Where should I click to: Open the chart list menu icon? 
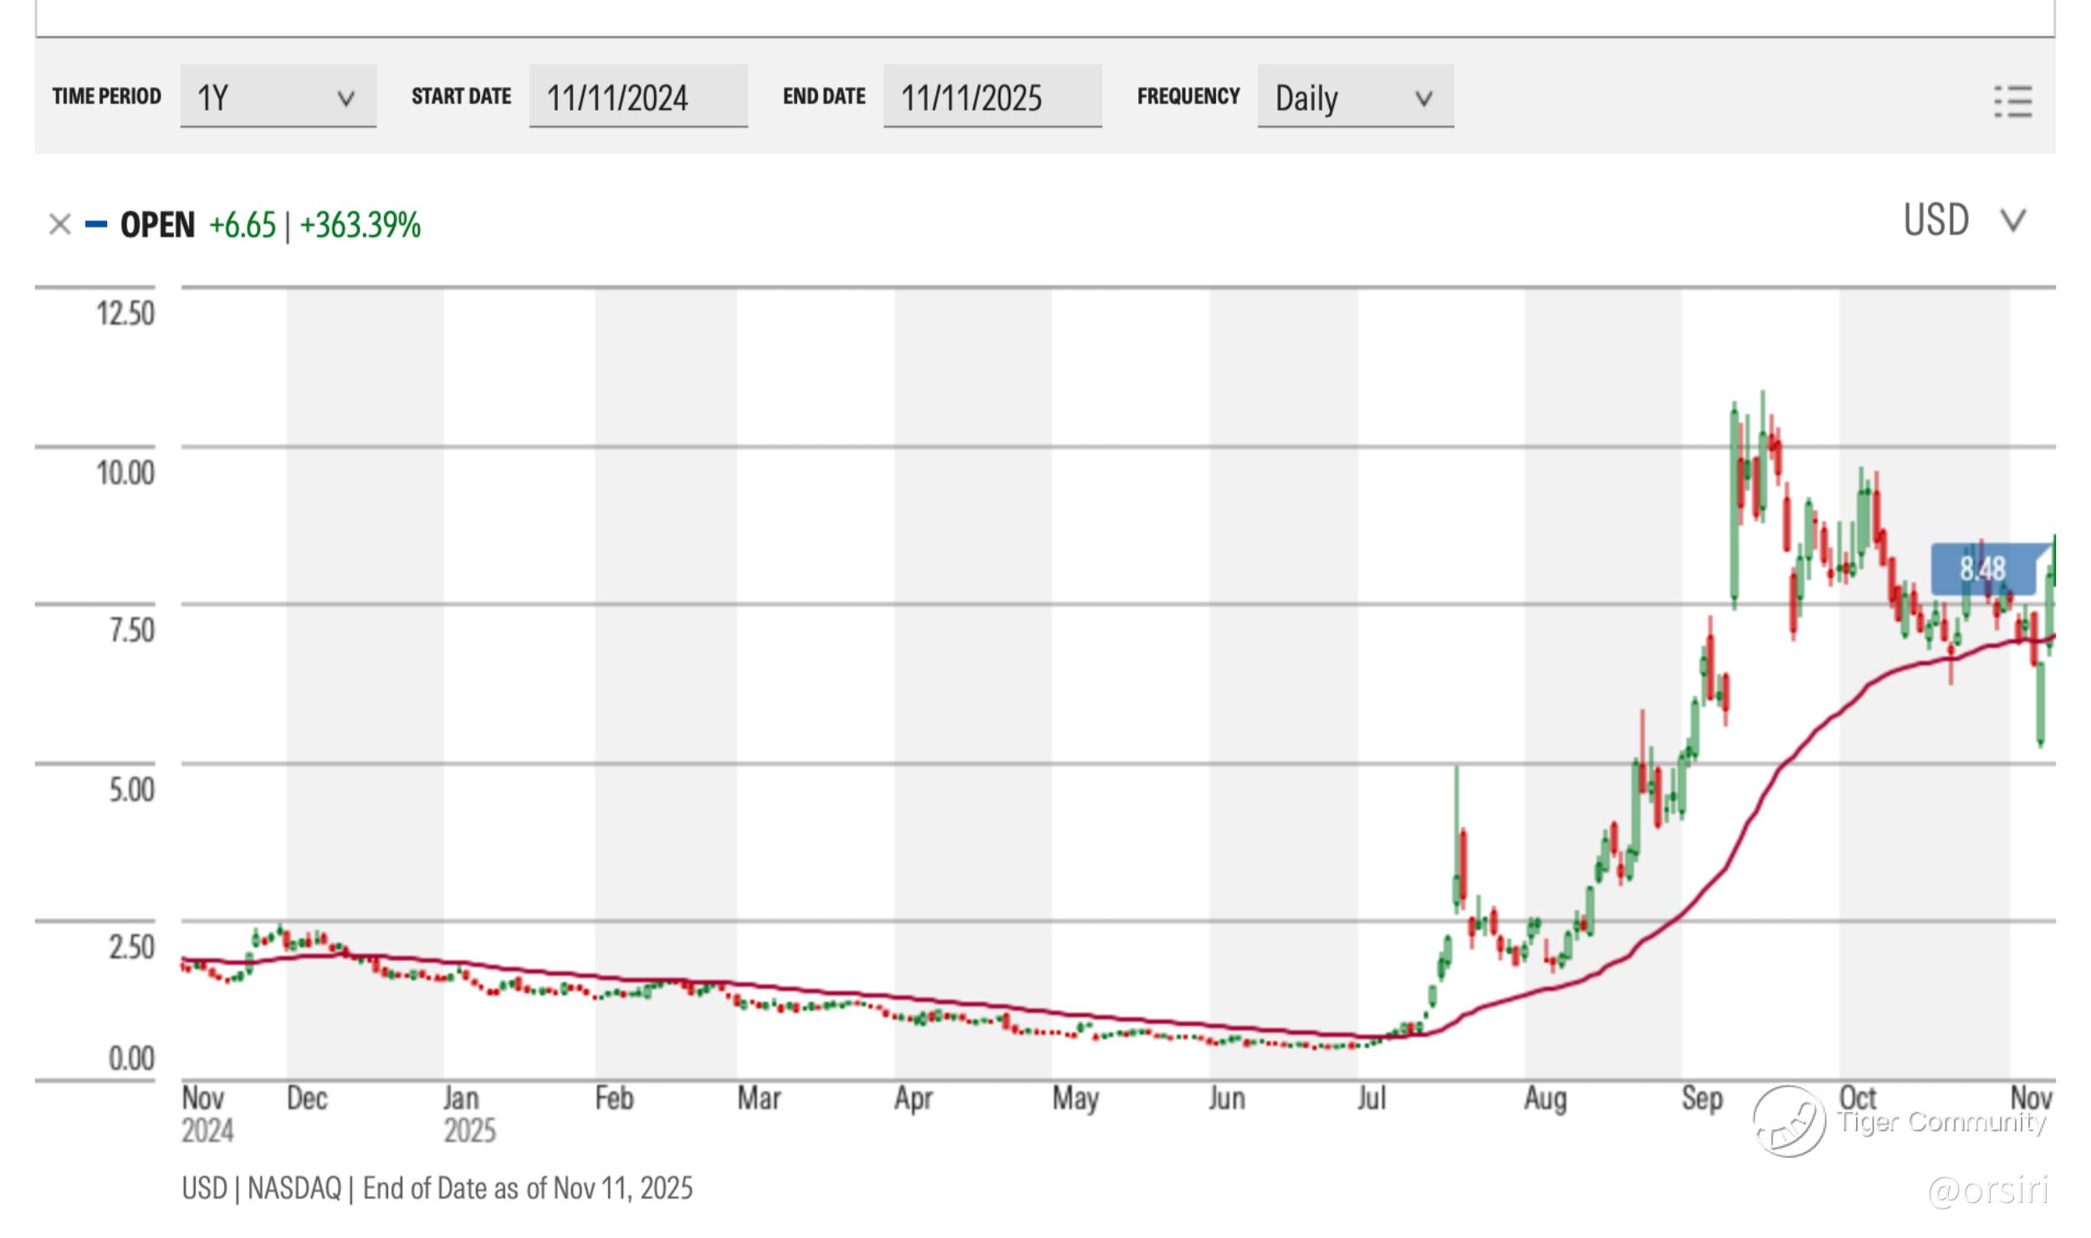pos(2012,101)
